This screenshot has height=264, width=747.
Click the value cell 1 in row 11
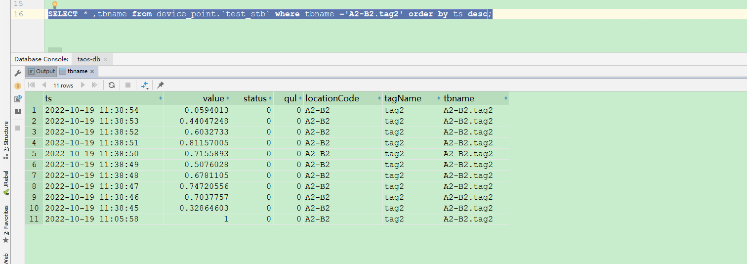point(198,219)
